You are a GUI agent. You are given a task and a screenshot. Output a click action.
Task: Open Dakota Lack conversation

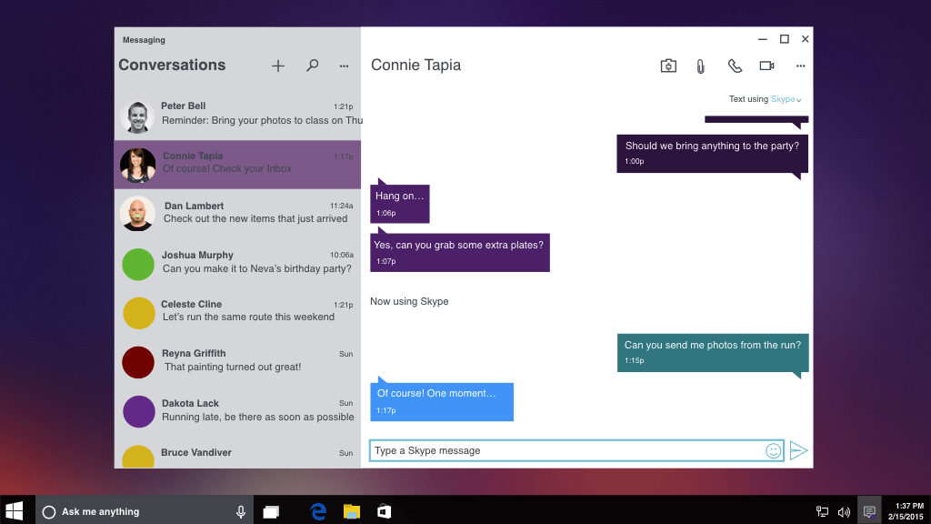point(237,411)
